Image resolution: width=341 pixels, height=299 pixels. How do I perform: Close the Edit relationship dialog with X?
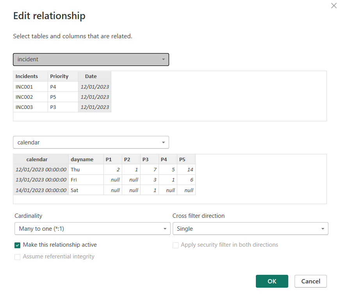(x=334, y=6)
